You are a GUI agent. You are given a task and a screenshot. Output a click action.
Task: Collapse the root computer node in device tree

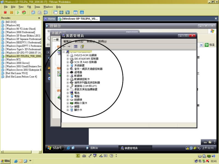coord(64,52)
